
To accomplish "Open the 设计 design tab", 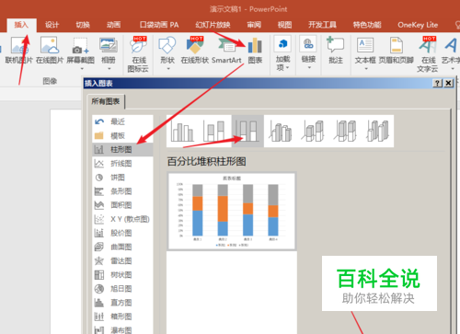I will pos(52,25).
